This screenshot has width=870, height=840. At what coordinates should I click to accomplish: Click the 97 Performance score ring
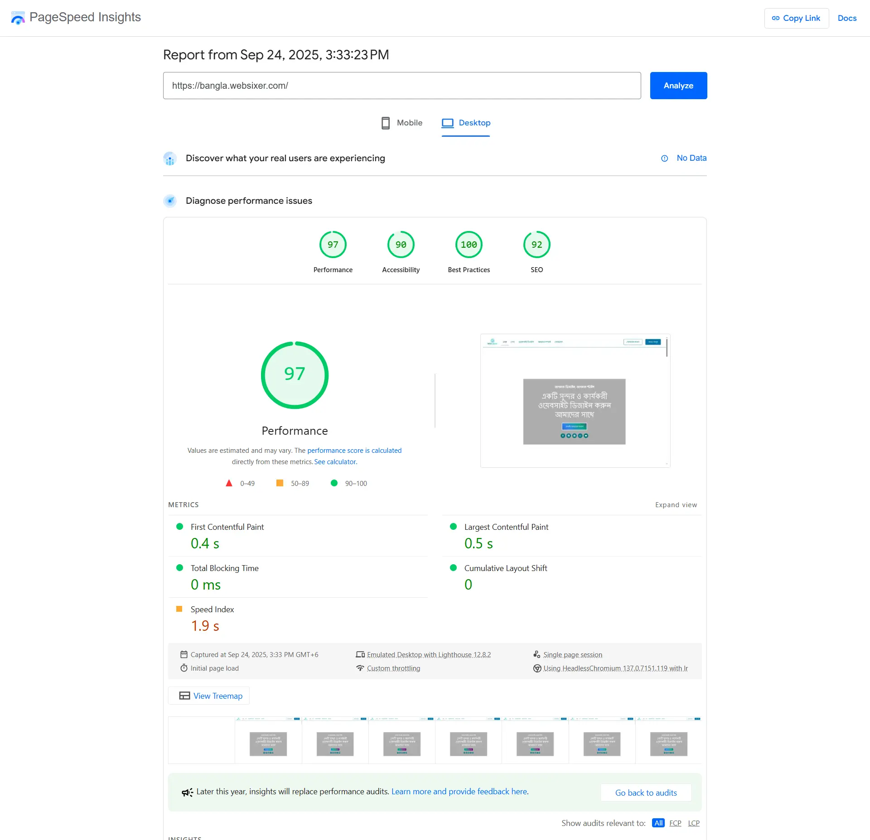(295, 375)
